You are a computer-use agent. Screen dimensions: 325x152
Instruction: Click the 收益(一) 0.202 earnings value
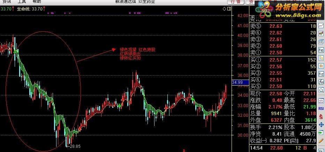pos(276,141)
